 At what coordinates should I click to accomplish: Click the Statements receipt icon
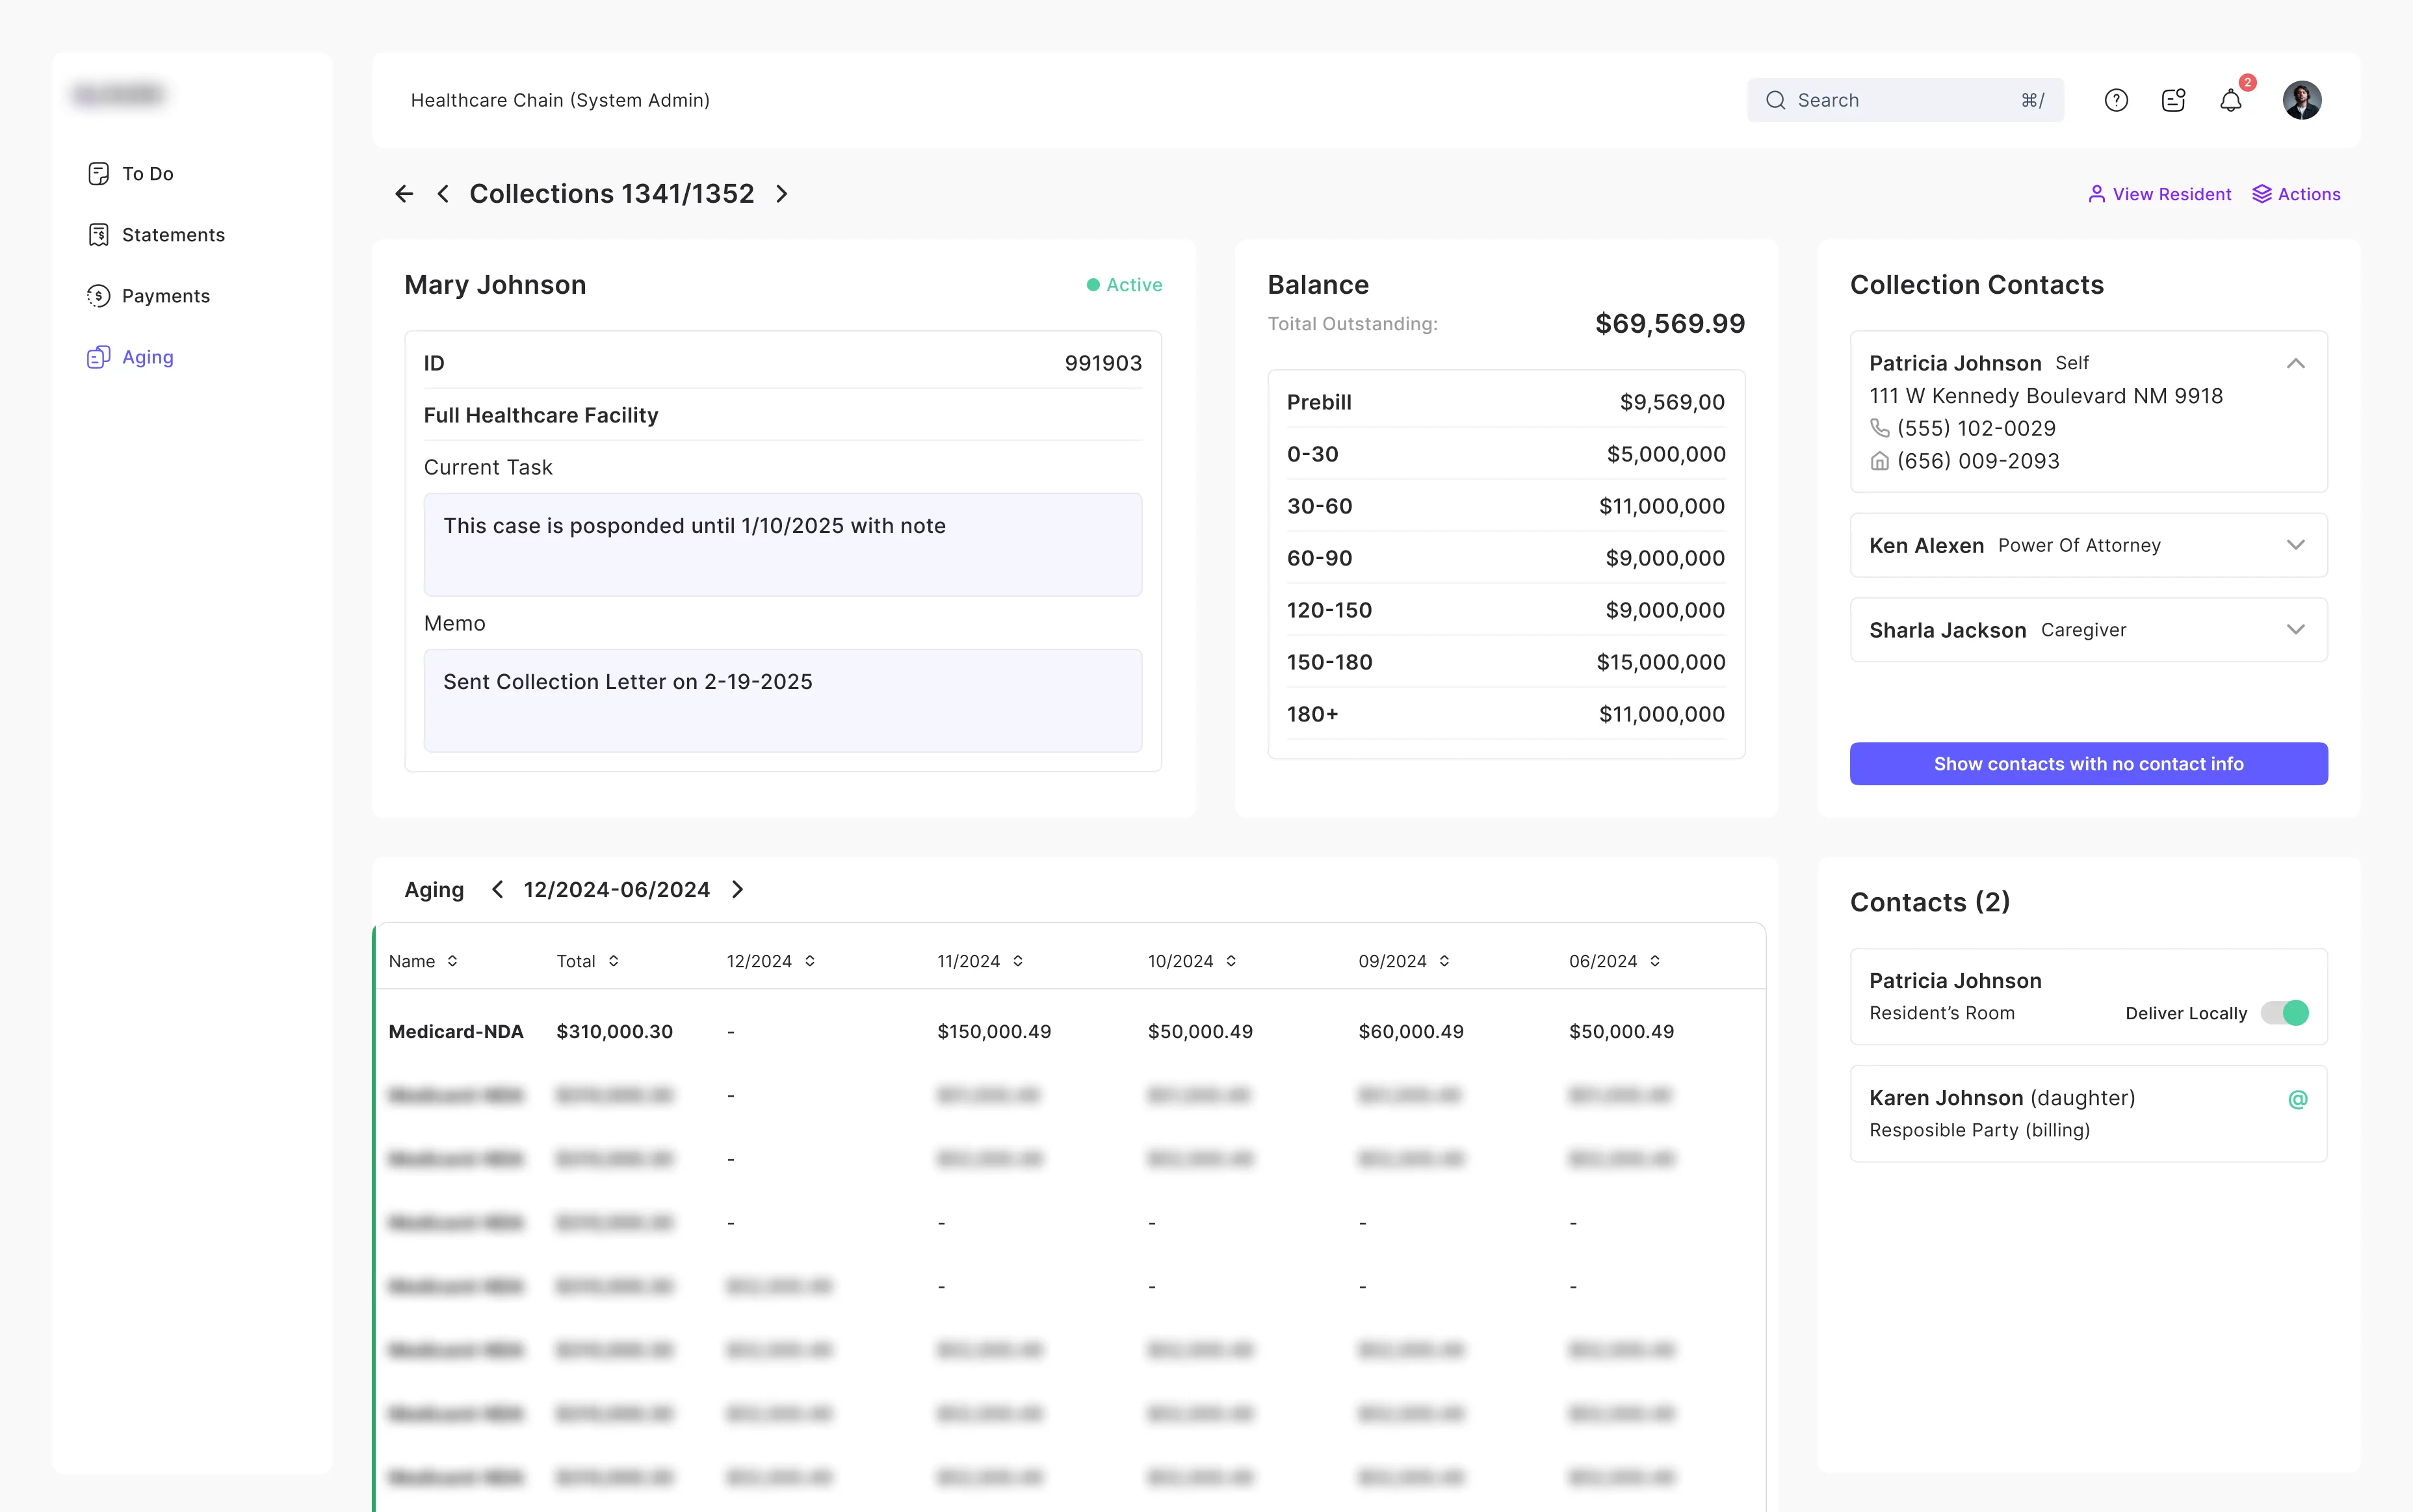[98, 235]
